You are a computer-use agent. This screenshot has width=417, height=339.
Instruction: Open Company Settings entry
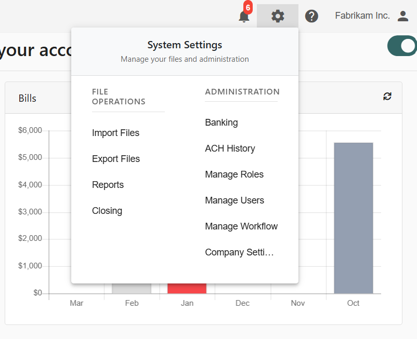pyautogui.click(x=239, y=252)
